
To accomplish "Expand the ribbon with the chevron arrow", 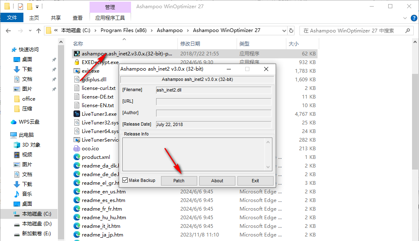I will click(405, 18).
